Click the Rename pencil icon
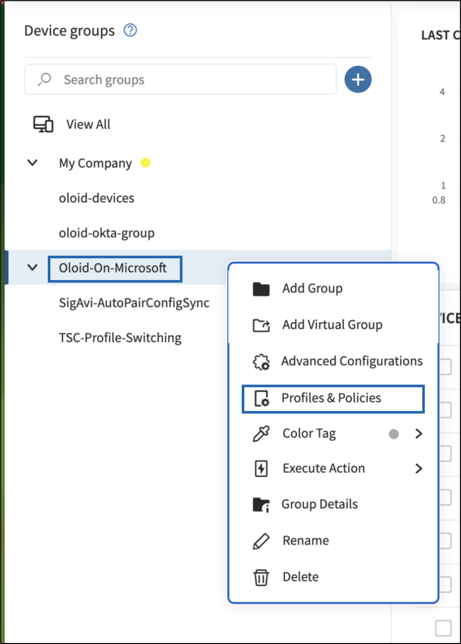This screenshot has width=461, height=644. tap(261, 541)
